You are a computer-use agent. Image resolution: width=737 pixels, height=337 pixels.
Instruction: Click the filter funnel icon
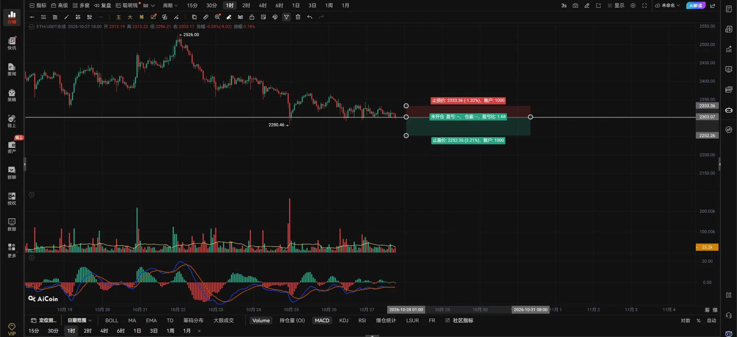point(286,17)
